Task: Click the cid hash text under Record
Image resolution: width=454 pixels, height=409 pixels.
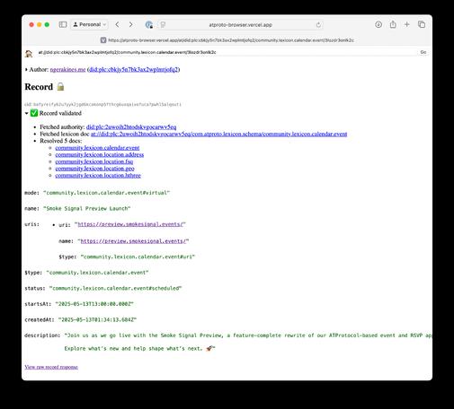Action: [x=102, y=104]
